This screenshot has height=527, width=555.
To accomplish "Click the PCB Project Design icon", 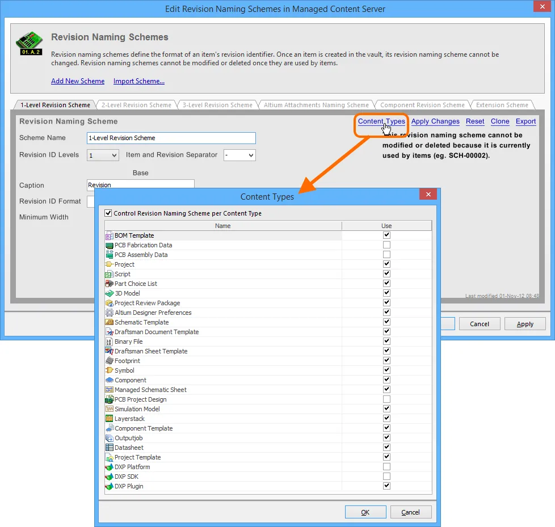I will 110,399.
